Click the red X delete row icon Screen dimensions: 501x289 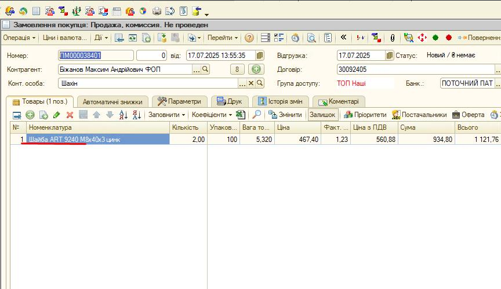coord(70,115)
